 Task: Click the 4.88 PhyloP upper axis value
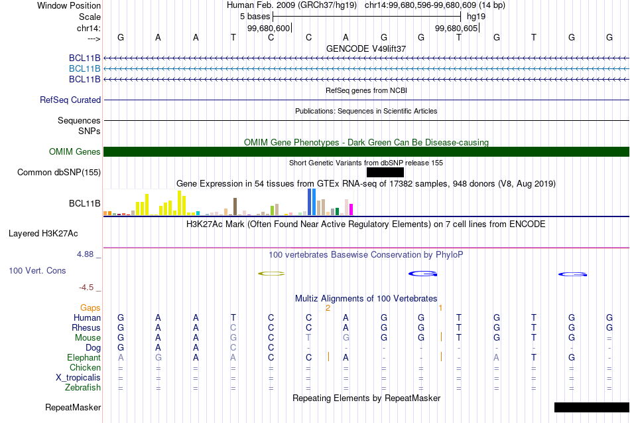pyautogui.click(x=85, y=254)
